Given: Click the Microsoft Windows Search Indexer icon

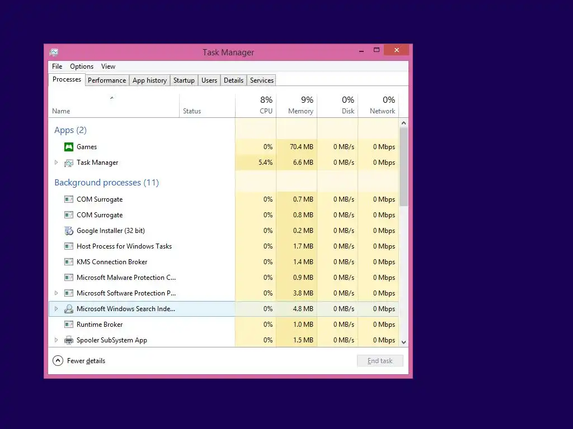Looking at the screenshot, I should 69,309.
